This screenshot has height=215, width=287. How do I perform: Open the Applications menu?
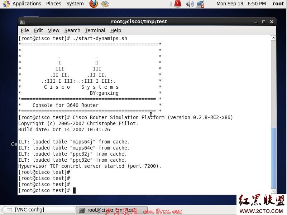pos(27,4)
